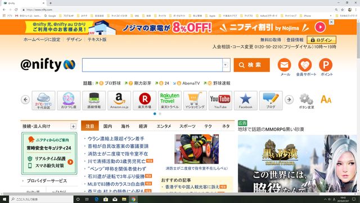Viewport: 360px width, 203px height.
Task: Open trending topic プロ野球
Action: (x=112, y=83)
